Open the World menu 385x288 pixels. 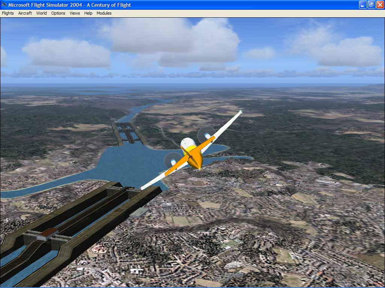(x=41, y=13)
